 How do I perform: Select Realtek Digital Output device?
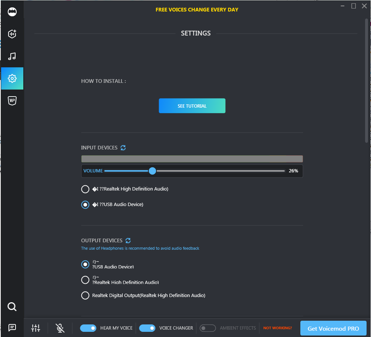85,295
